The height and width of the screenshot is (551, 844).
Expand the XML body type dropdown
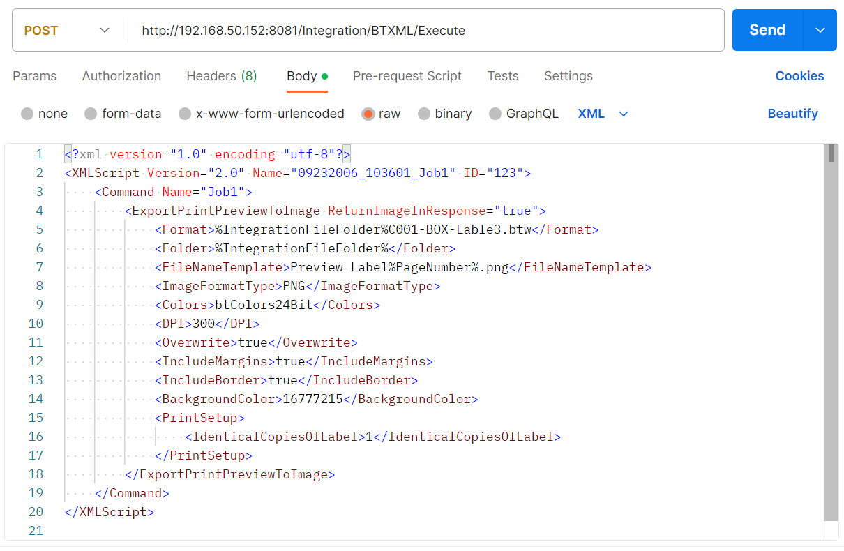(x=603, y=114)
